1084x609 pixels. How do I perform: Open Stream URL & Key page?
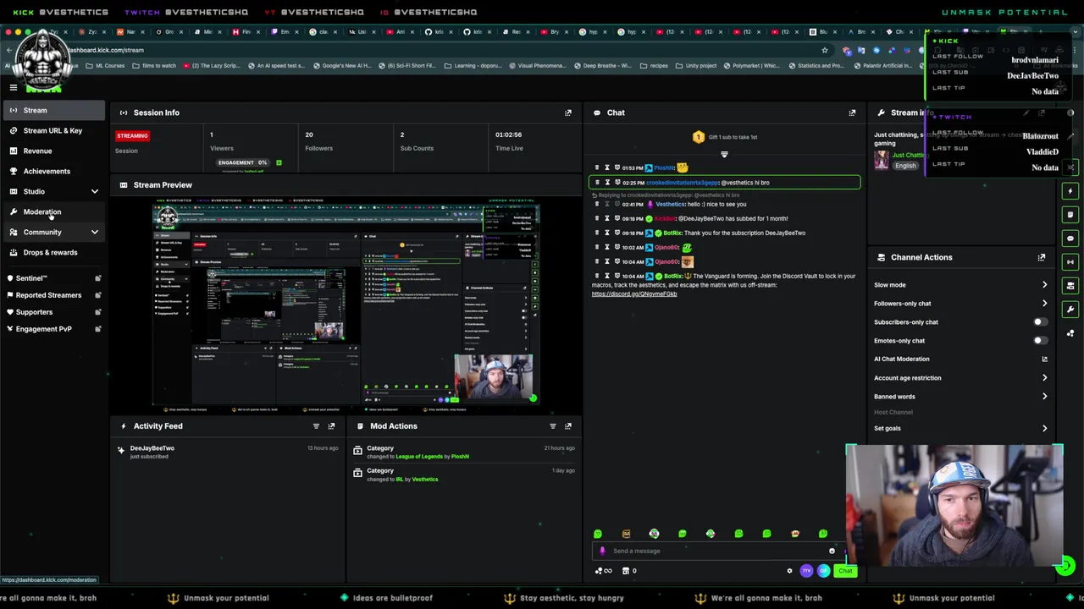pyautogui.click(x=54, y=130)
